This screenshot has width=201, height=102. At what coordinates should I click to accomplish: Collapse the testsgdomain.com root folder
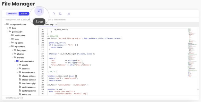pos(5,24)
